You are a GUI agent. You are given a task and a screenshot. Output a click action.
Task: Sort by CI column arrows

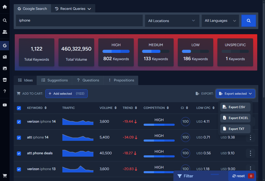click(187, 108)
